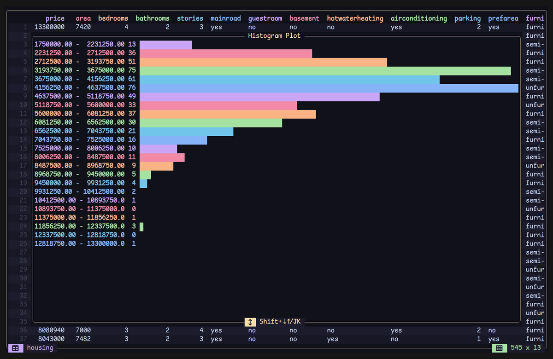553x359 pixels.
Task: Click the count 75 in the histogram
Action: pyautogui.click(x=132, y=71)
